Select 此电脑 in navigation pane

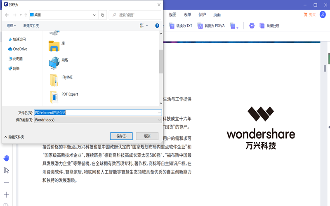17,59
